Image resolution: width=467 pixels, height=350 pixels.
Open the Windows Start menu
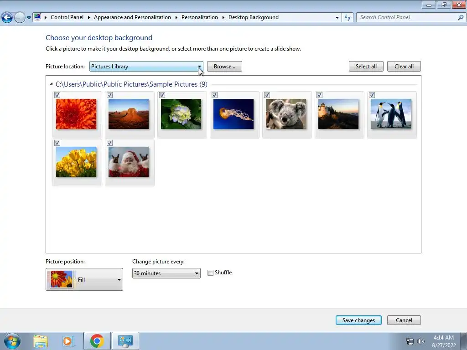click(x=12, y=341)
